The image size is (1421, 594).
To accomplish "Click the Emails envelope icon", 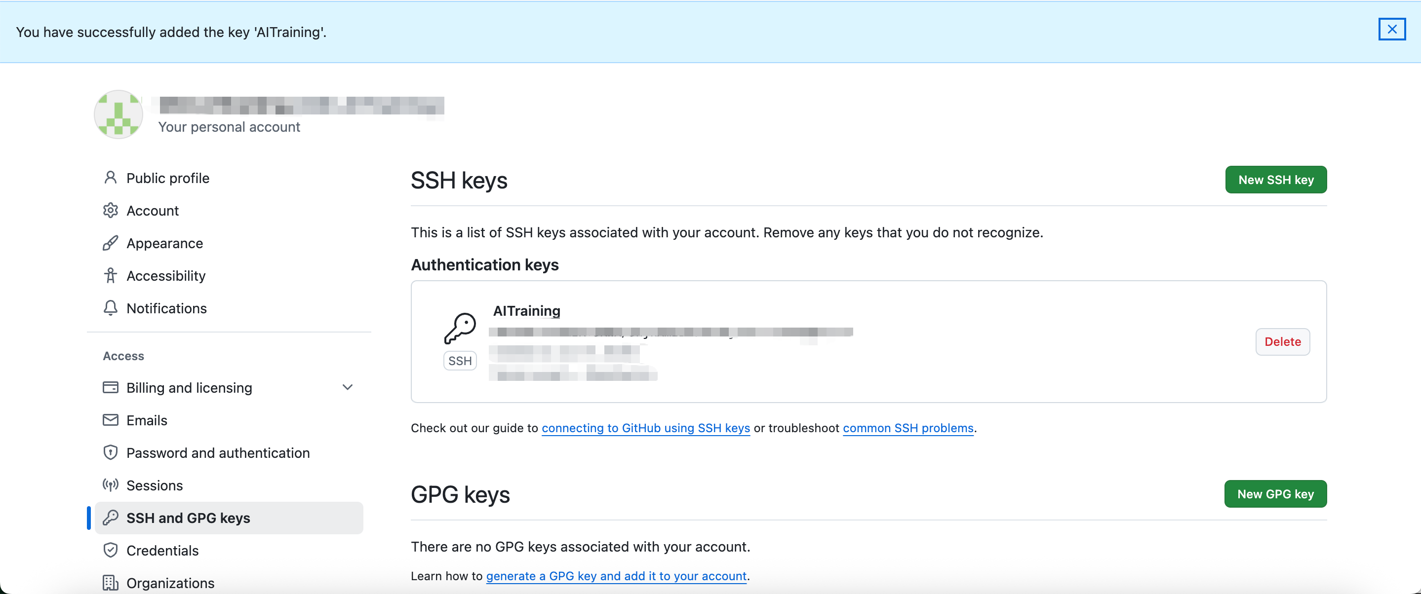I will pyautogui.click(x=110, y=420).
